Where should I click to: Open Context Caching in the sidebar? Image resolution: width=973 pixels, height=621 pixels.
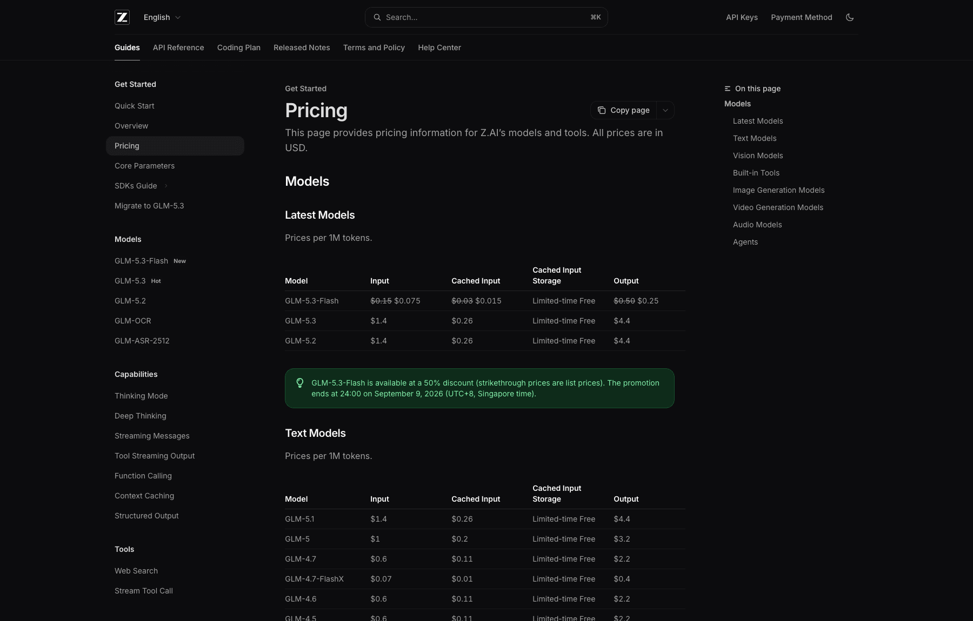175,496
